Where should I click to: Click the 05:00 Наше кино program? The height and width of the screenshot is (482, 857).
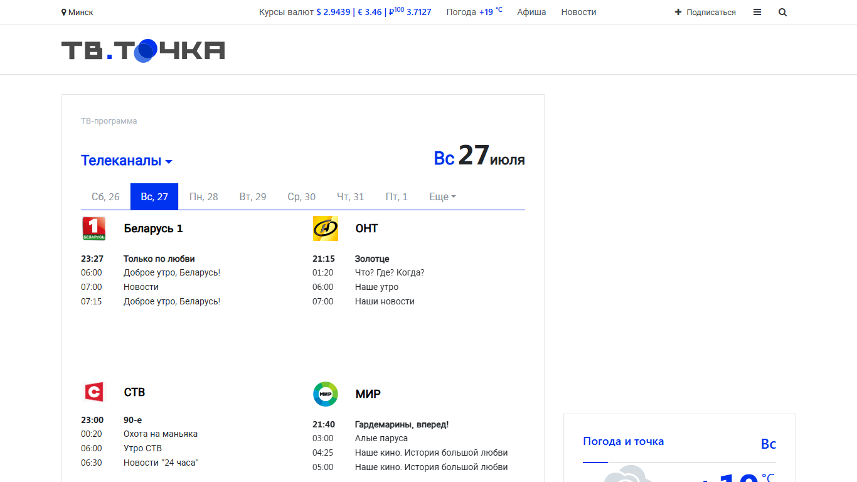tap(432, 468)
